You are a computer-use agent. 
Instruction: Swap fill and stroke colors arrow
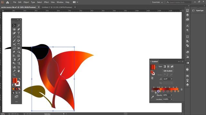point(19,79)
